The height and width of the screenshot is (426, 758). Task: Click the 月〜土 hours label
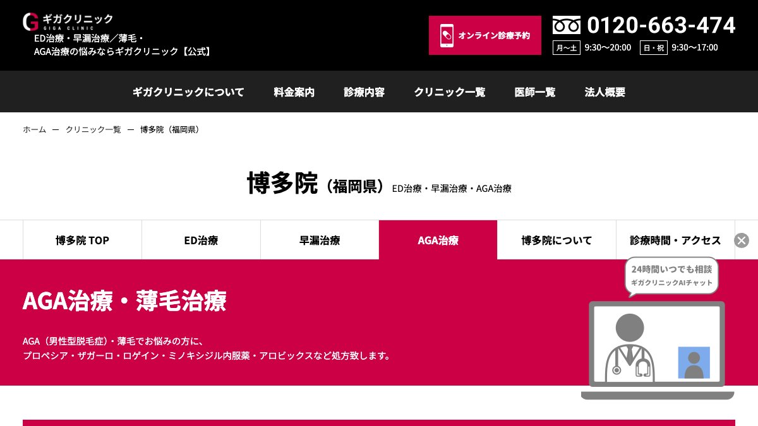point(566,47)
